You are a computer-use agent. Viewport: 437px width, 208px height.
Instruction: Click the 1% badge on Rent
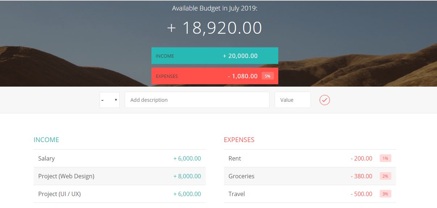(385, 158)
